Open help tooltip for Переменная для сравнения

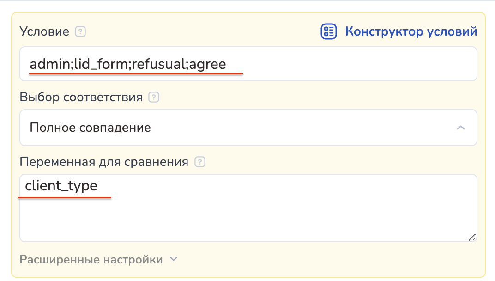pos(200,162)
